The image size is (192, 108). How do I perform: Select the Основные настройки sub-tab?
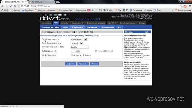pyautogui.click(x=50, y=27)
